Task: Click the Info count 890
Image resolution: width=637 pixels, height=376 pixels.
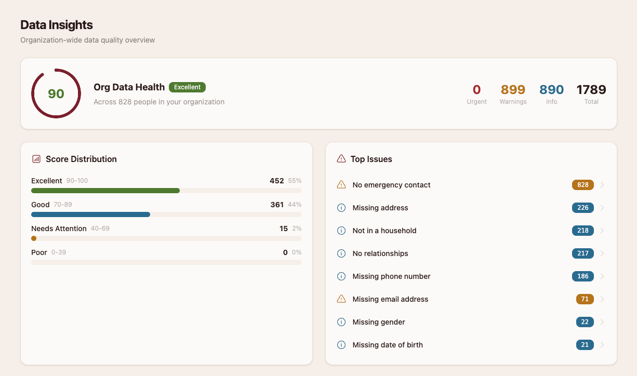Action: pyautogui.click(x=551, y=90)
